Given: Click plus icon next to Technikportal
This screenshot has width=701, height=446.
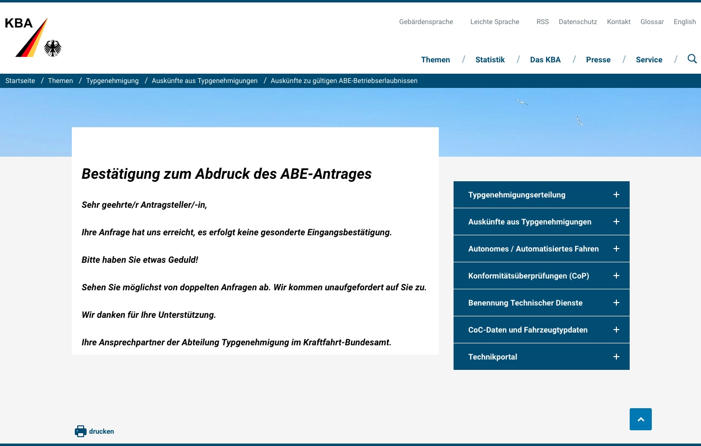Looking at the screenshot, I should coord(616,357).
